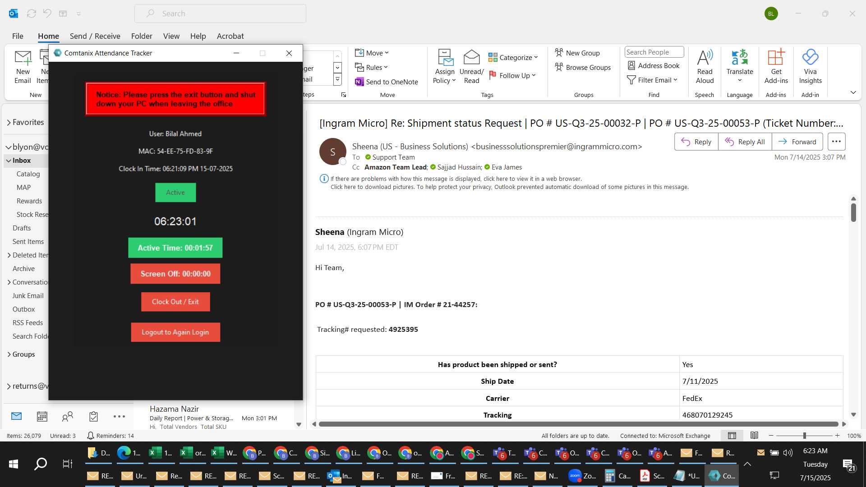Expand Favorites folder group

tap(9, 122)
